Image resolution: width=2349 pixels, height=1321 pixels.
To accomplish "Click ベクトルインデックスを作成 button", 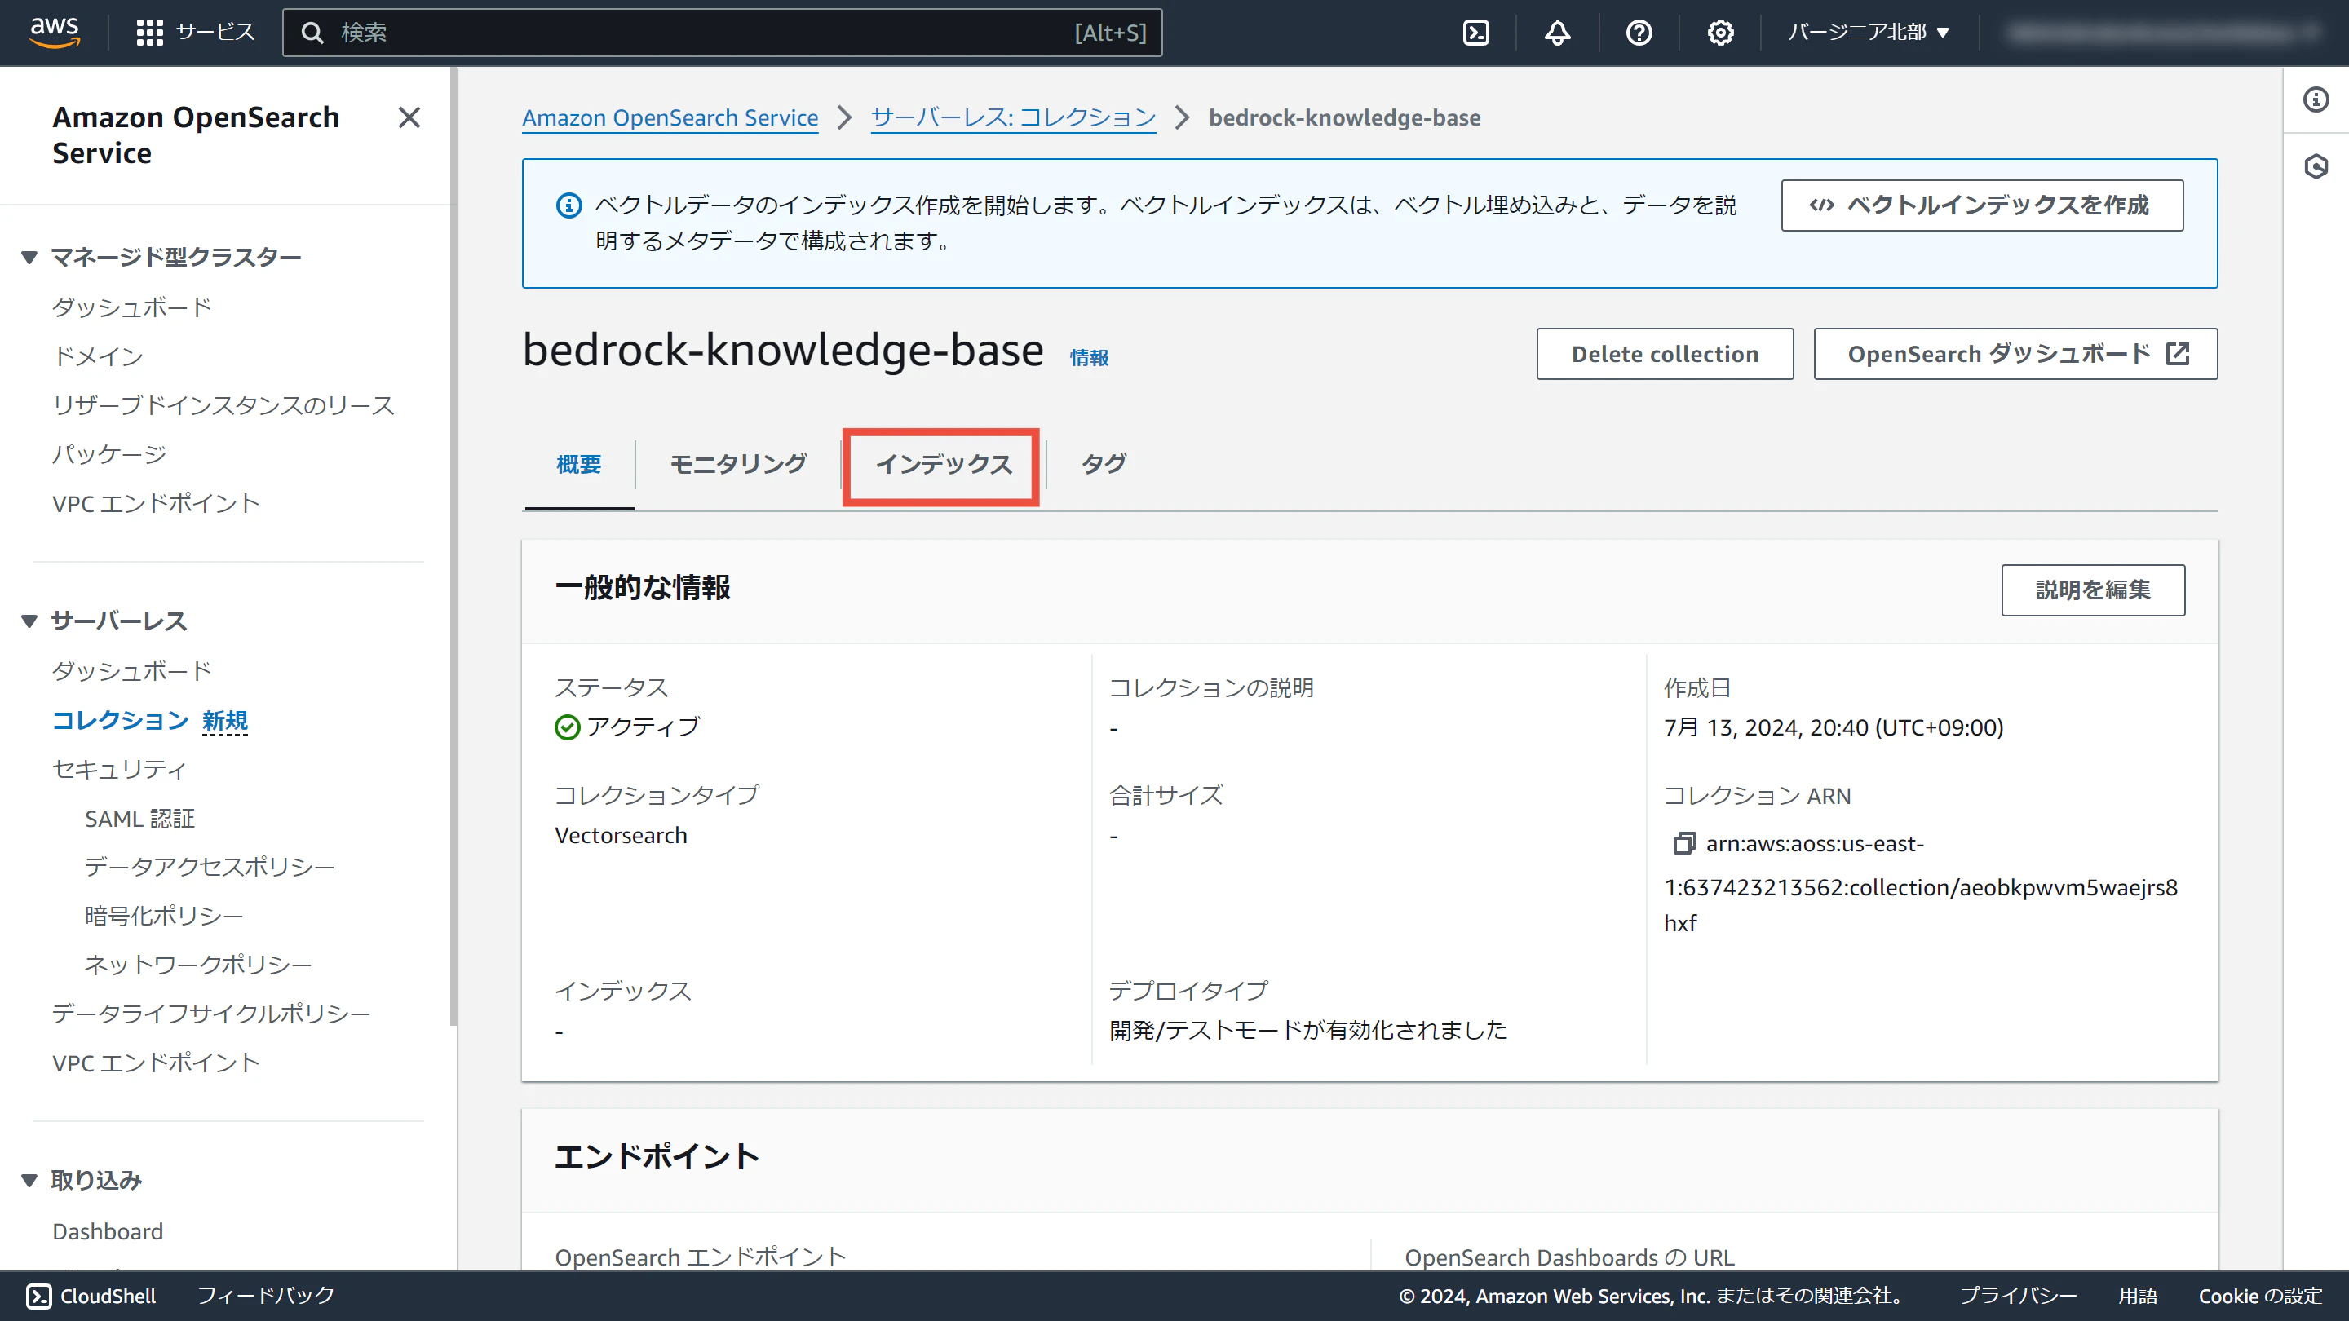I will pyautogui.click(x=1983, y=205).
